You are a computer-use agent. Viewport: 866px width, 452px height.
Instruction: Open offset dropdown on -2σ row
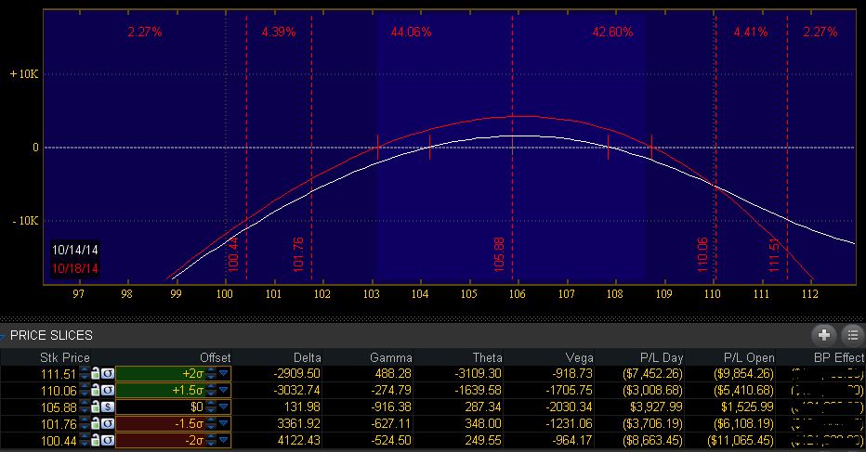tap(224, 440)
